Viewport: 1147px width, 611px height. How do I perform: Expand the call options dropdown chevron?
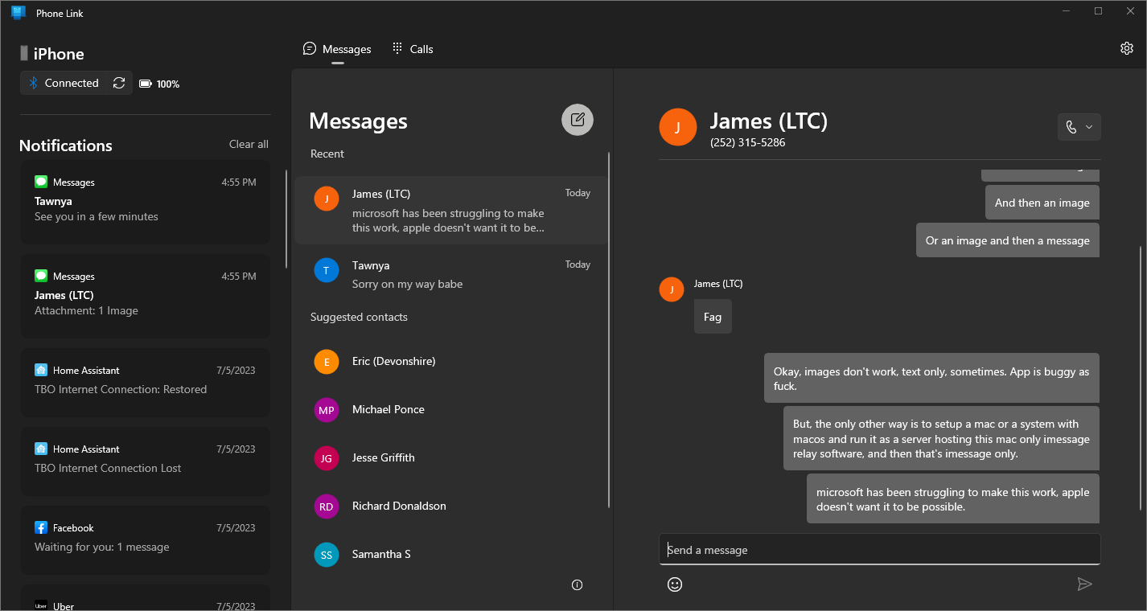(1089, 127)
